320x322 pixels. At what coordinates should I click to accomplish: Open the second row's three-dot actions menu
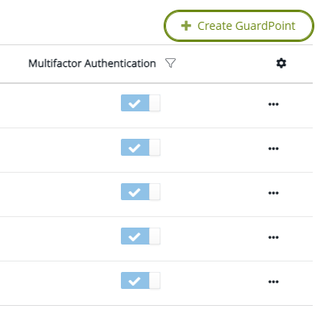point(273,148)
